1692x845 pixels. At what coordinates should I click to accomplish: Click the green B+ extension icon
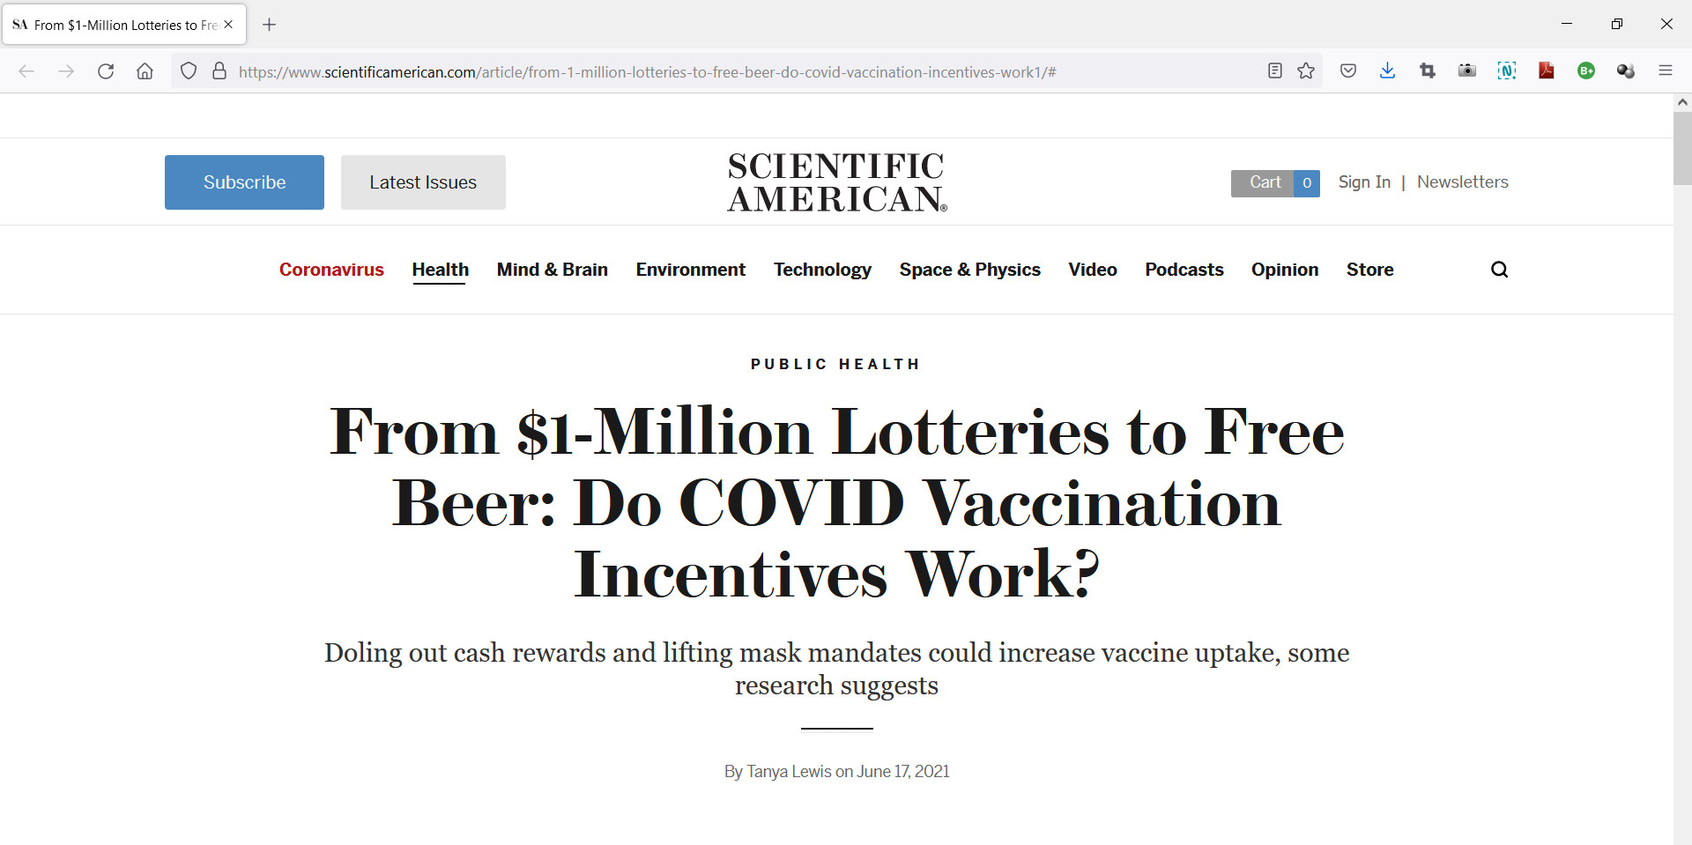[1586, 71]
